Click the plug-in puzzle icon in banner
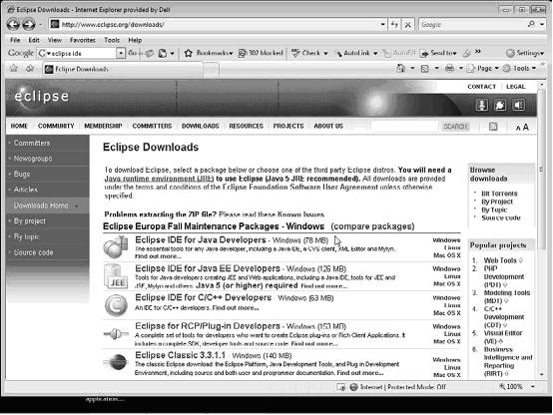 [x=500, y=105]
